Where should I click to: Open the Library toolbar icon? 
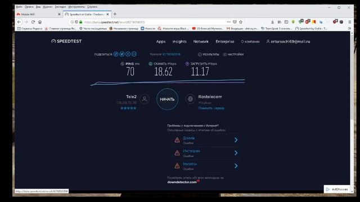279,22
